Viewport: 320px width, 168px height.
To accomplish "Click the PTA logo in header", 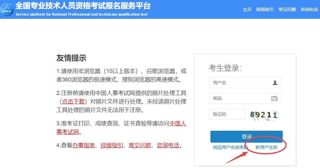I will pos(7,10).
